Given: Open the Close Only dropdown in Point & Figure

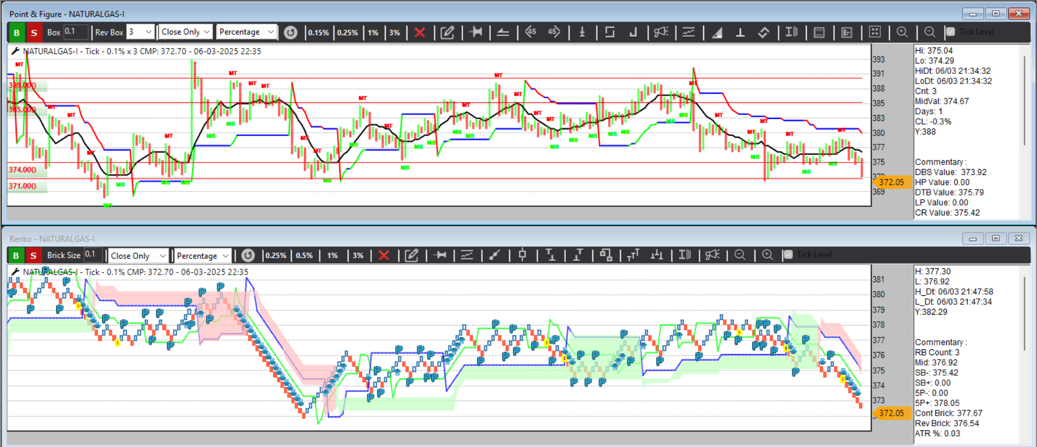Looking at the screenshot, I should click(x=185, y=32).
